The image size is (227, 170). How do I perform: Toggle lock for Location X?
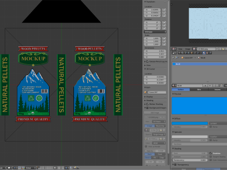[x=164, y=9]
